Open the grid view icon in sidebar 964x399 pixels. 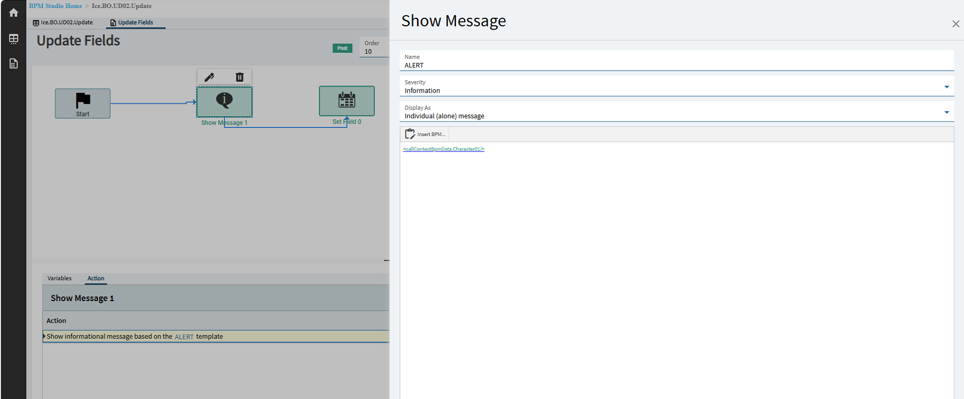click(x=13, y=39)
